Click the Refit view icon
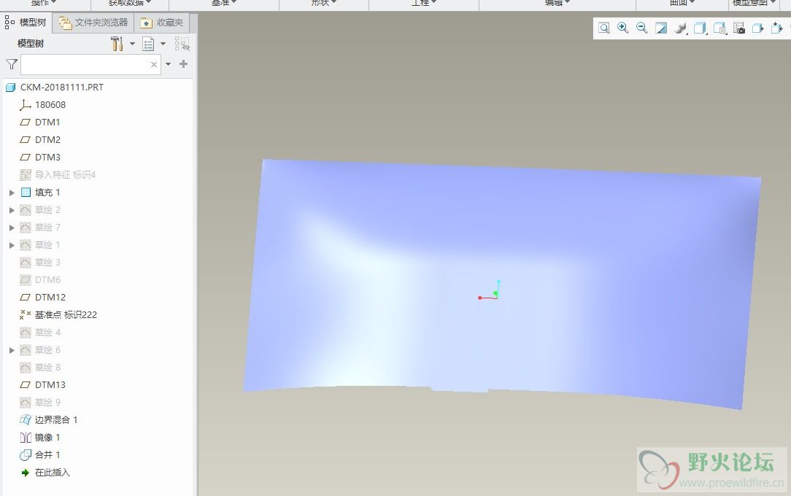The image size is (791, 496). [x=604, y=28]
